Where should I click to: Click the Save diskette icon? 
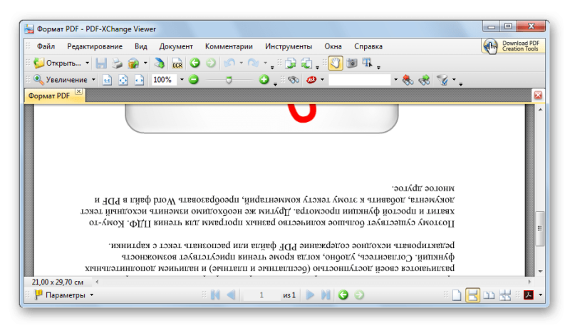click(101, 63)
